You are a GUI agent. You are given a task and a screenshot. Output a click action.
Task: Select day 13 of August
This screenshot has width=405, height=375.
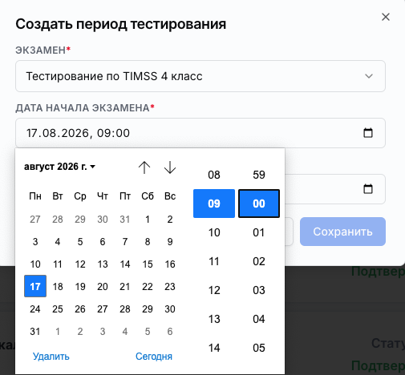[x=103, y=264]
